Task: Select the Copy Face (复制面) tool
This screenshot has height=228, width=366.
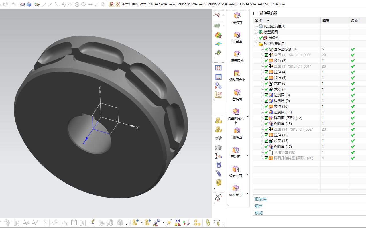Action: 236,153
